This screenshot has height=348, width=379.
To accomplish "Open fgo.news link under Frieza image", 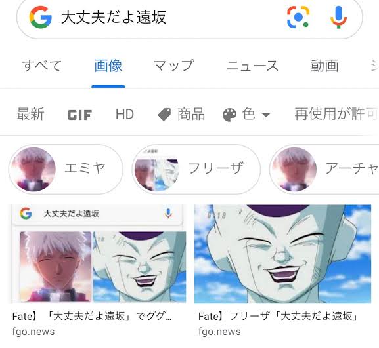I will [x=219, y=332].
